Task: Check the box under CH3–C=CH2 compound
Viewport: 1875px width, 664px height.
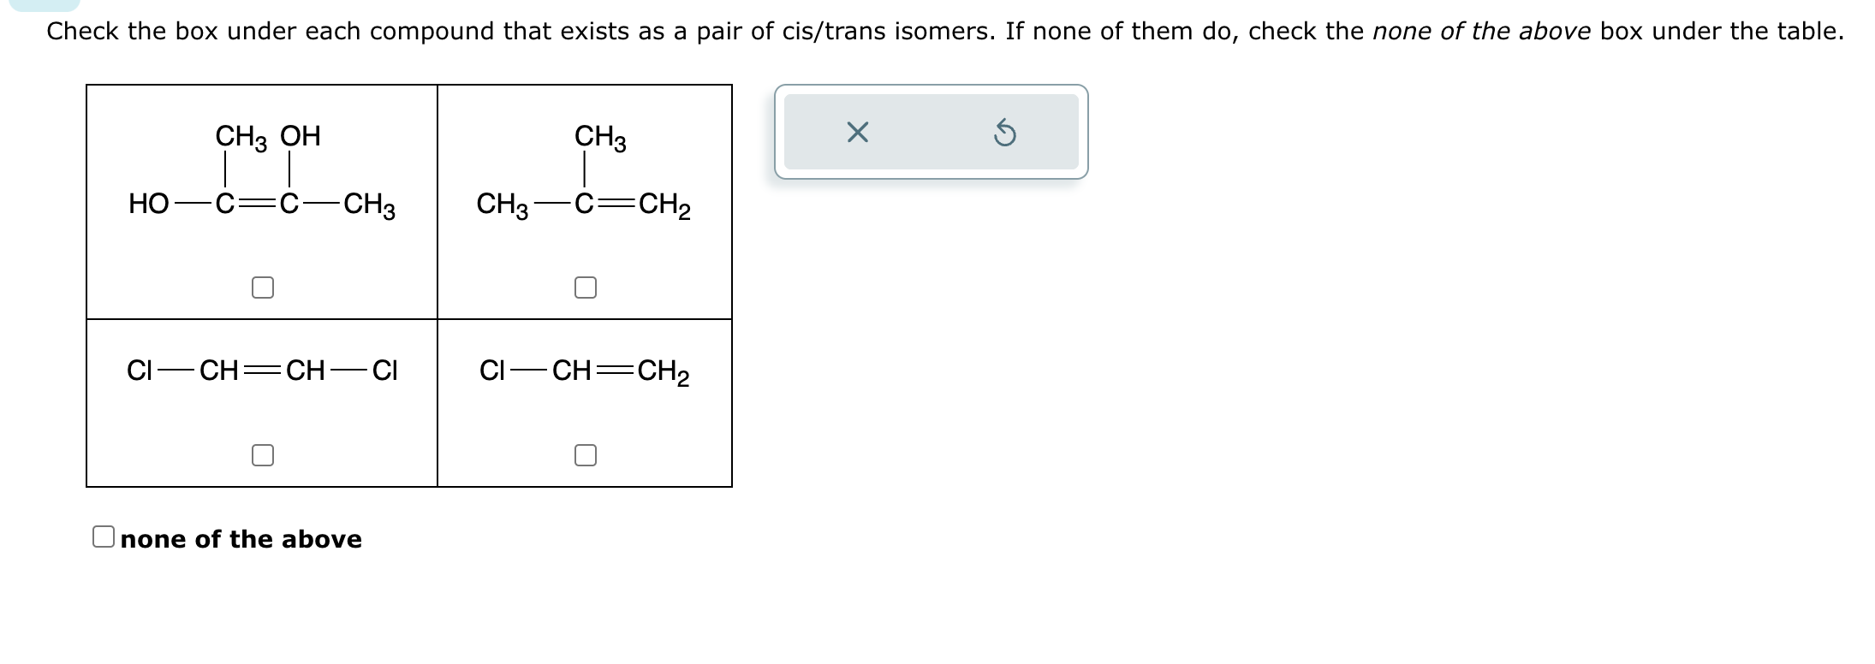Action: 586,288
